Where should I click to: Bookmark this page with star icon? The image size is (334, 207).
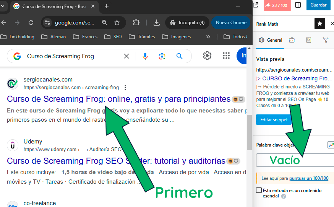[117, 23]
